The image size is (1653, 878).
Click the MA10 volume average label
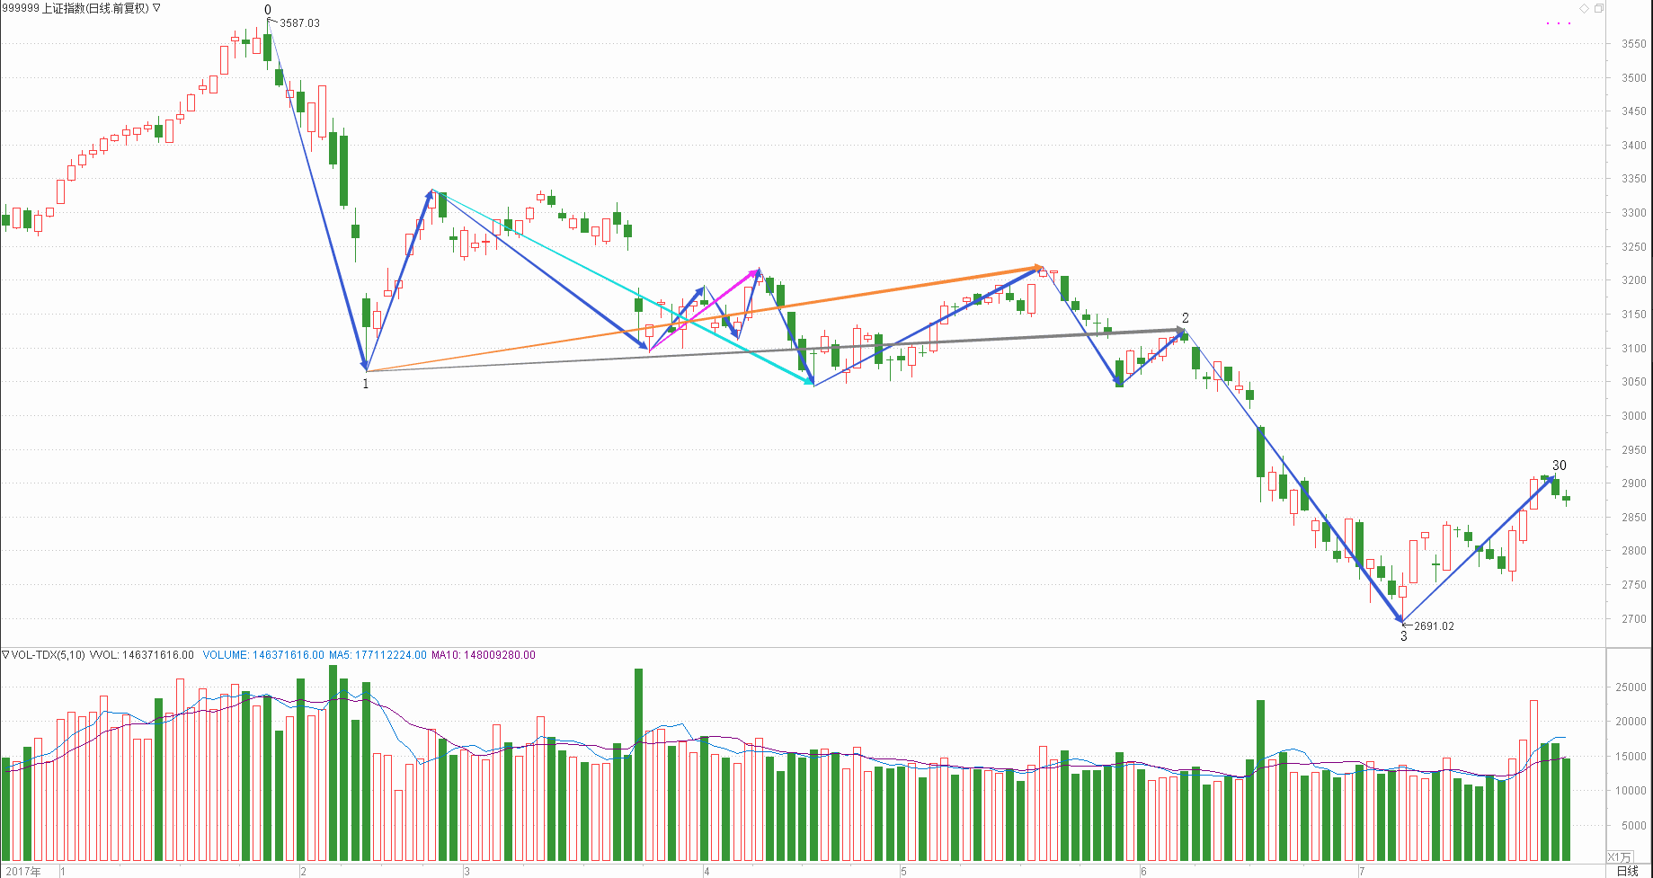click(x=483, y=655)
